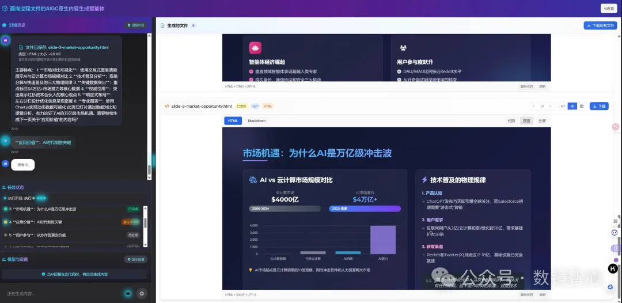Copy code of the upper file preview
This screenshot has height=303, width=622.
(526, 86)
